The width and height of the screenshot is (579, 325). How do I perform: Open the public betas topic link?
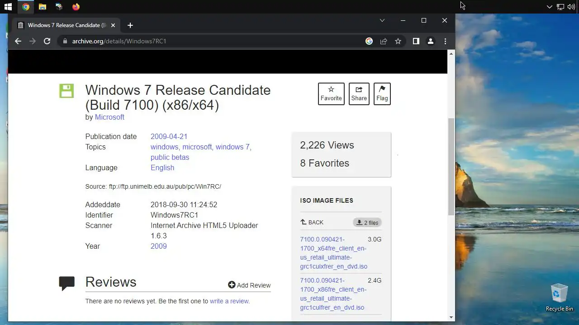tap(170, 157)
